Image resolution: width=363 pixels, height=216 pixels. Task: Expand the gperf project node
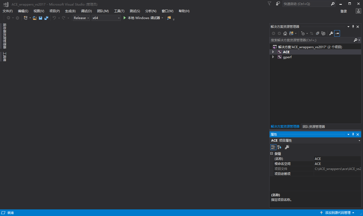273,57
